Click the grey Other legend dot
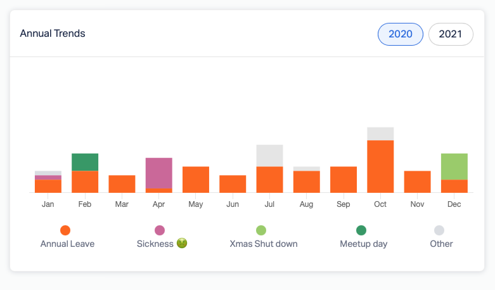Image resolution: width=495 pixels, height=290 pixels. [439, 230]
